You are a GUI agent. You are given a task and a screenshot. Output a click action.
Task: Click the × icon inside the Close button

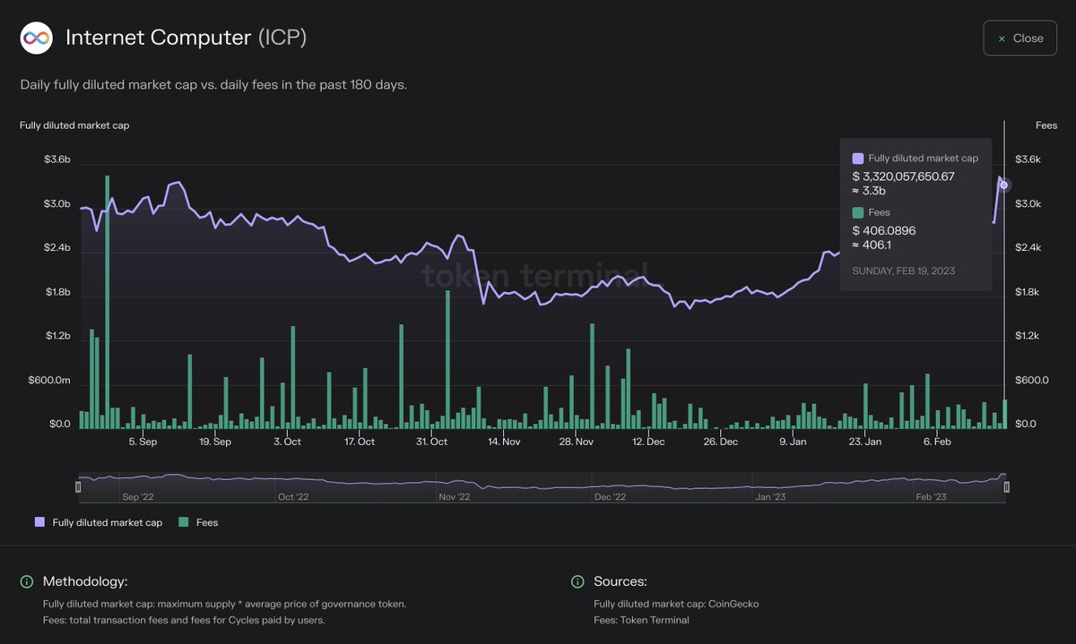click(x=1000, y=38)
